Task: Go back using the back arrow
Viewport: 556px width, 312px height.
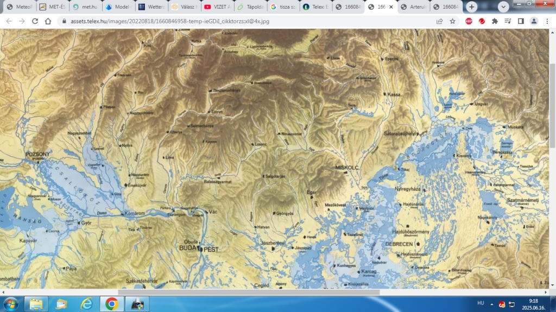Action: click(8, 21)
